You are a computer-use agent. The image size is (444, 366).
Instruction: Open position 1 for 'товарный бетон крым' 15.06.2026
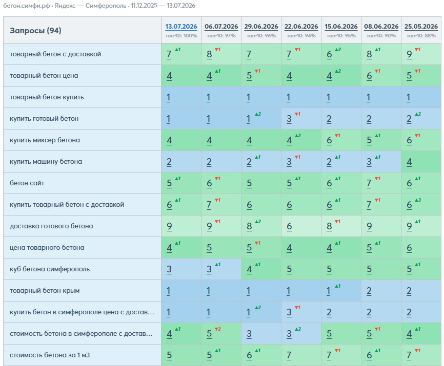[329, 291]
